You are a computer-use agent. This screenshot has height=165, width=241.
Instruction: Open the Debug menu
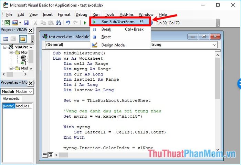[82, 14]
